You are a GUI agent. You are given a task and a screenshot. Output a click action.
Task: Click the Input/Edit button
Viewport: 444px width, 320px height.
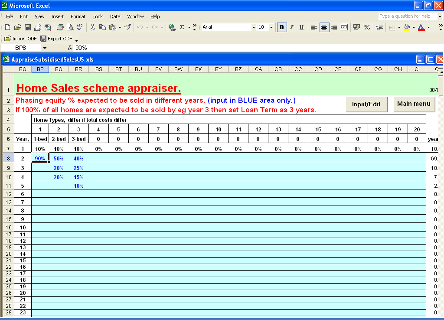pos(366,104)
